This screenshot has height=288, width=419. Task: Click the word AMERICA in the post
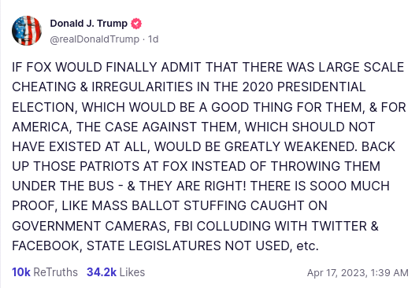[40, 127]
